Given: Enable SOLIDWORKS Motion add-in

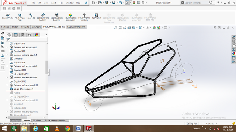Looking at the screenshot, I should pyautogui.click(x=43, y=17).
